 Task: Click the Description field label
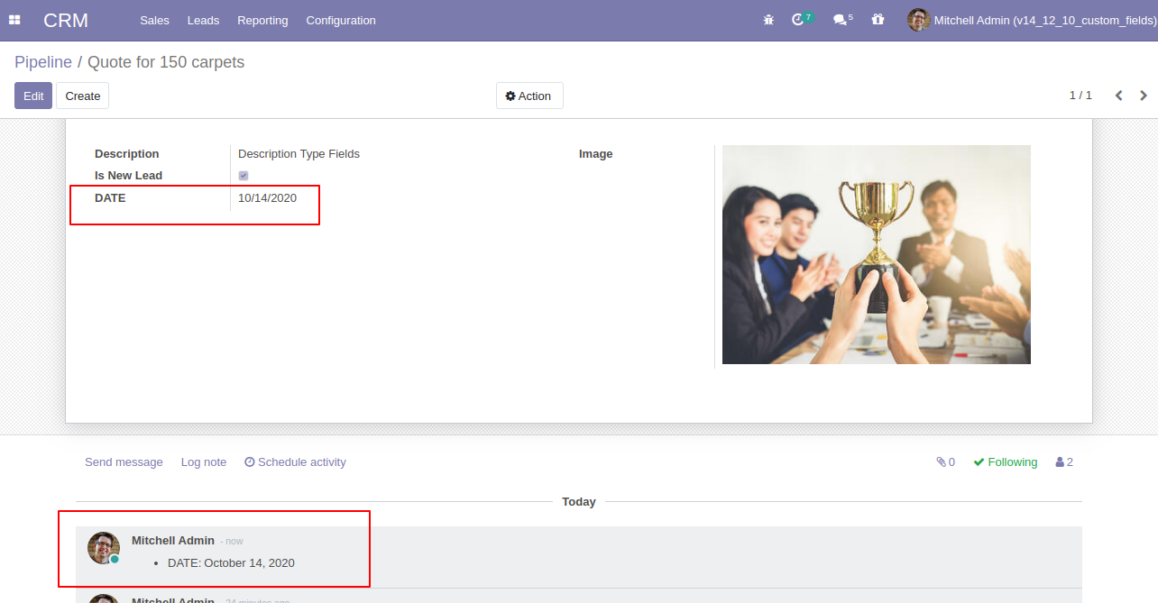point(127,154)
